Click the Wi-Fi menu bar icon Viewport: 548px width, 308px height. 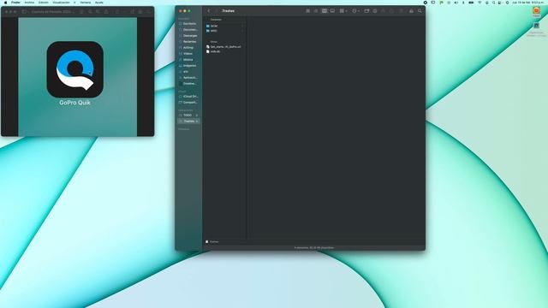coord(479,3)
